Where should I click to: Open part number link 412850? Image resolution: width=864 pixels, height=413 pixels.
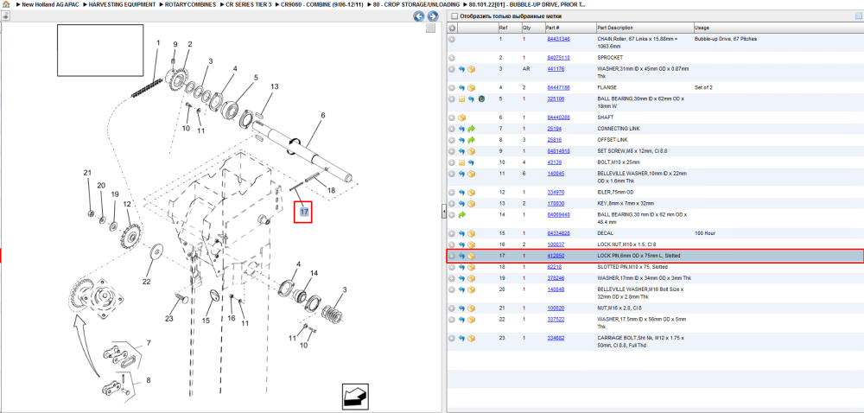click(x=556, y=256)
